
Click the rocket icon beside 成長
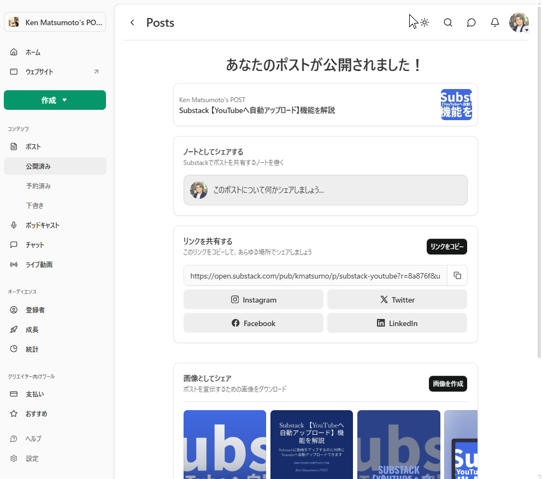click(14, 330)
